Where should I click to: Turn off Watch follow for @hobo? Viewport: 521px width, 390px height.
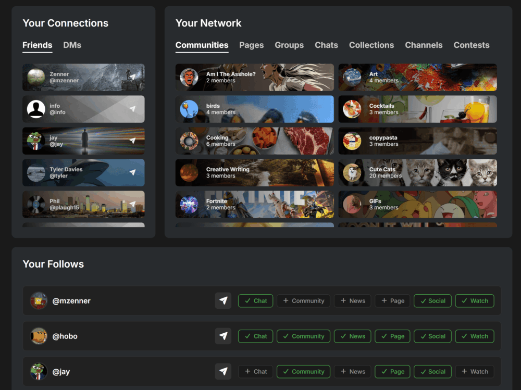click(474, 336)
